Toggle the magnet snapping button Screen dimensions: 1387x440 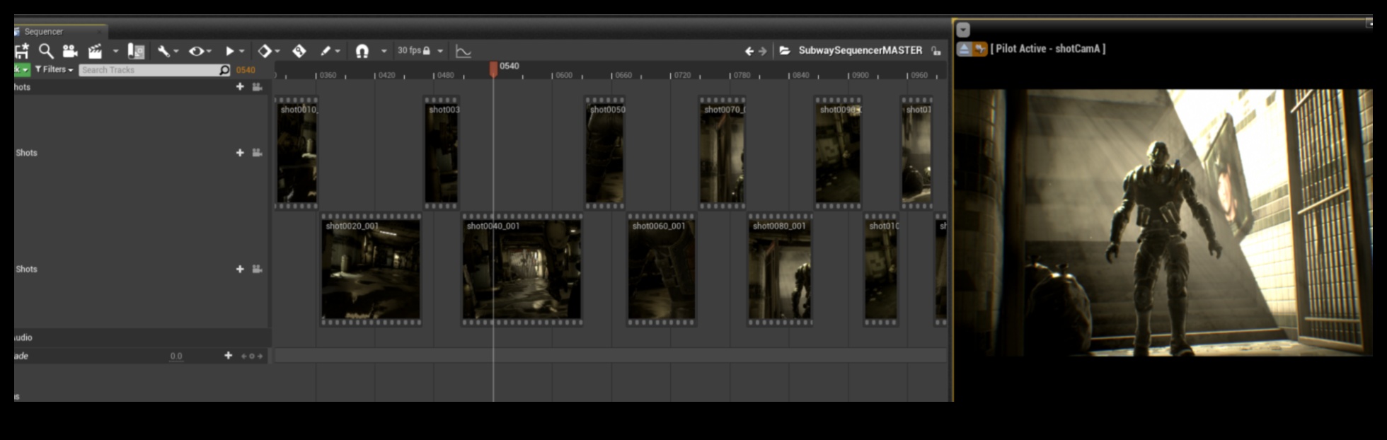click(362, 51)
